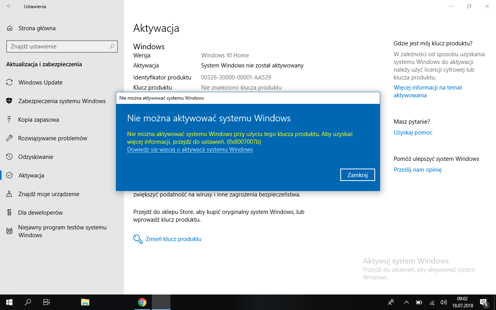Click the Windows 10 Home version text
This screenshot has height=310, width=496.
pyautogui.click(x=225, y=55)
